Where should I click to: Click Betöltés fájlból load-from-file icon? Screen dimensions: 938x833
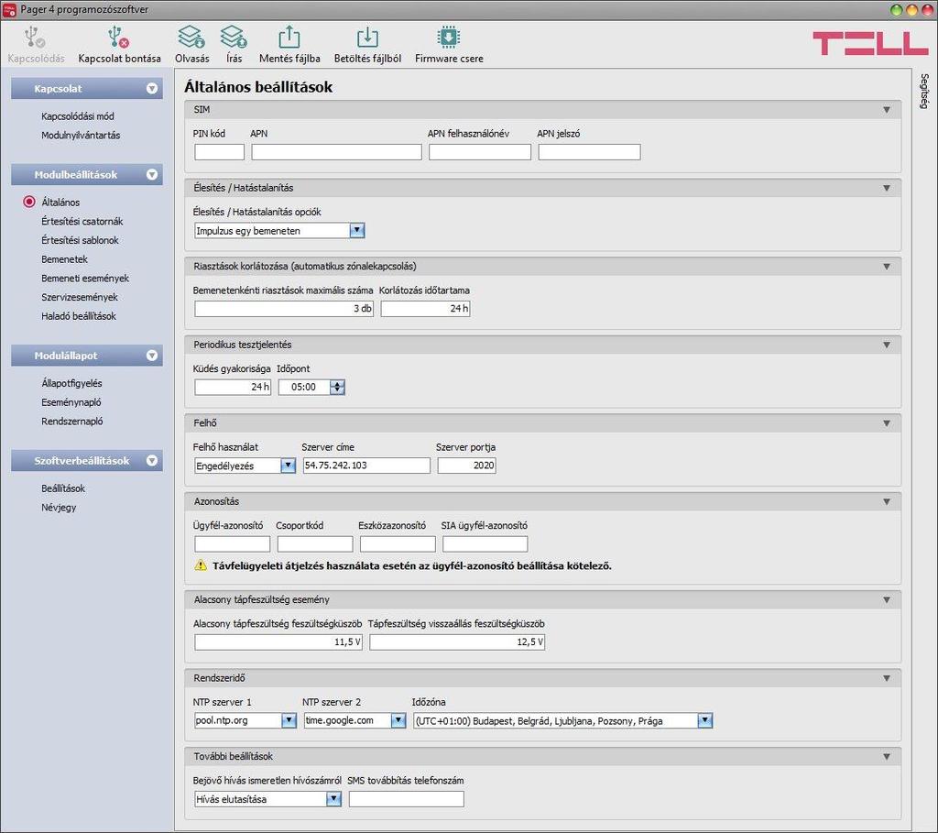click(367, 37)
